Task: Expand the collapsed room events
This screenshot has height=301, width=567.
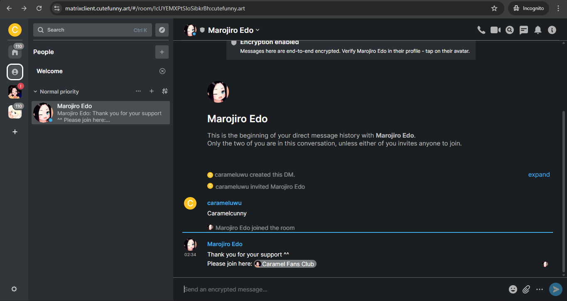Action: pos(539,175)
